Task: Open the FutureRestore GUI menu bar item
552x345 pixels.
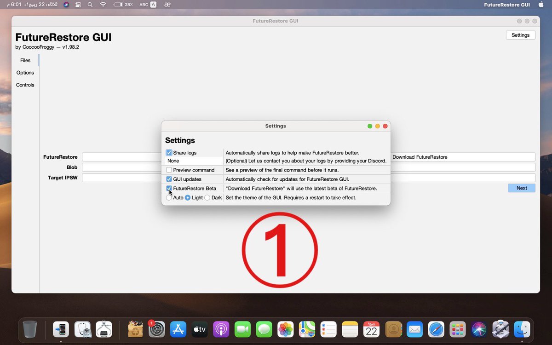Action: coord(507,5)
